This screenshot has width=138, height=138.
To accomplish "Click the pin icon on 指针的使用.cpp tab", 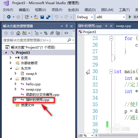I will 106,26.
